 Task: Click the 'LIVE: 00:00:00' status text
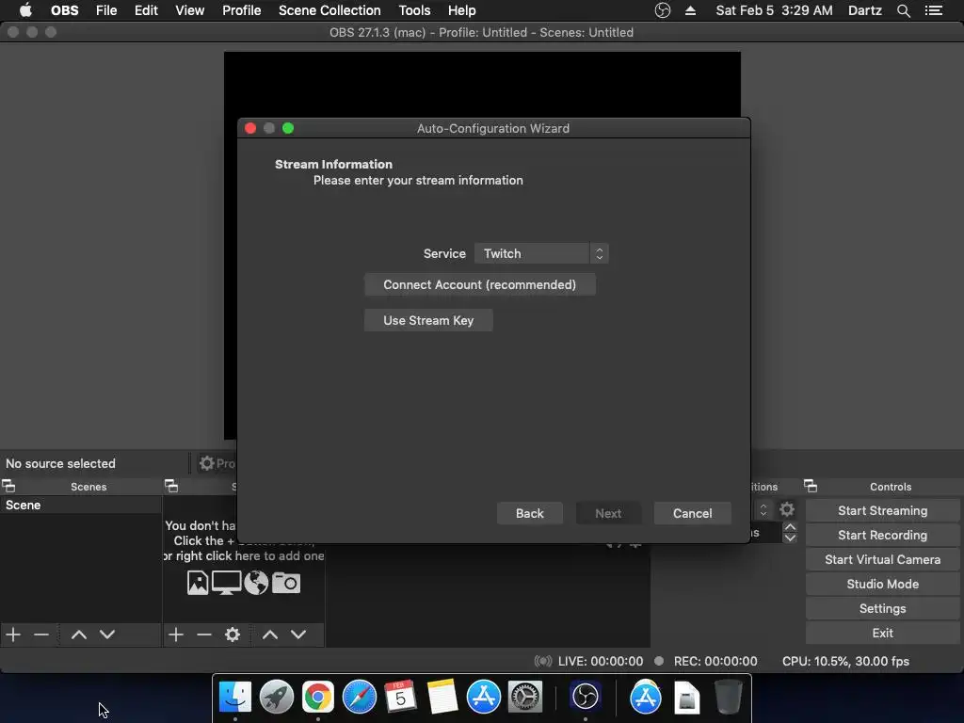click(x=600, y=662)
